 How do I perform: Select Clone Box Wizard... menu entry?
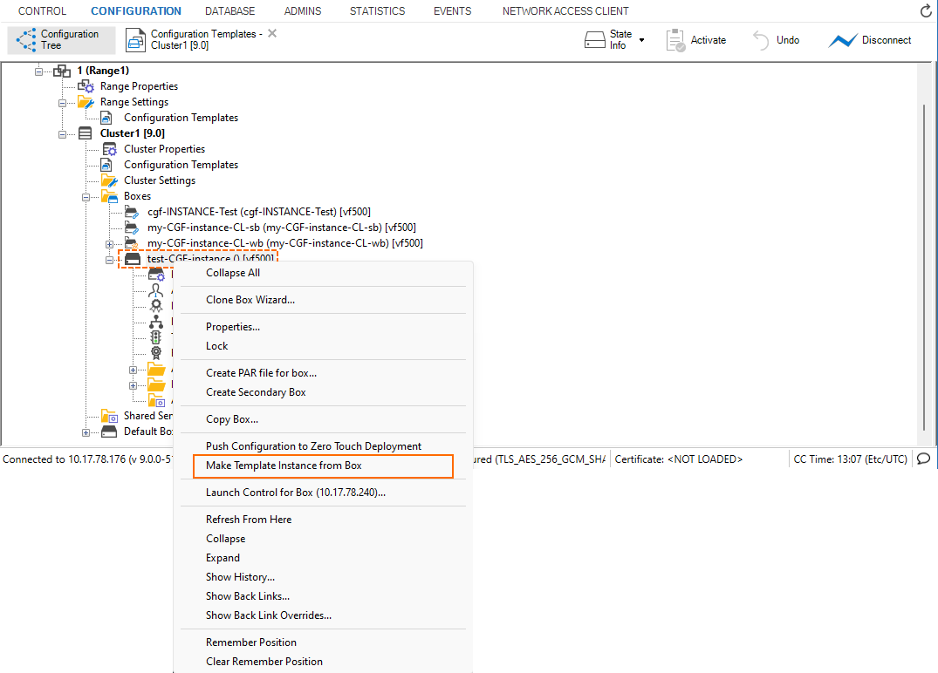(323, 300)
